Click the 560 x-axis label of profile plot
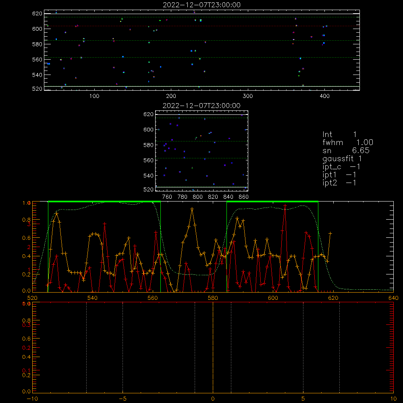 (x=153, y=298)
